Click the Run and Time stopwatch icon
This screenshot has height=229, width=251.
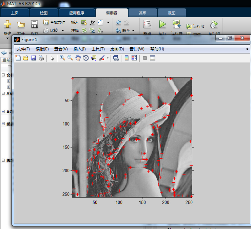[214, 24]
